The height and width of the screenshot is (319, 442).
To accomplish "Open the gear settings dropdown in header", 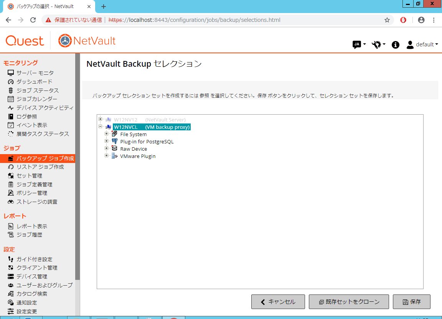I will click(x=378, y=44).
